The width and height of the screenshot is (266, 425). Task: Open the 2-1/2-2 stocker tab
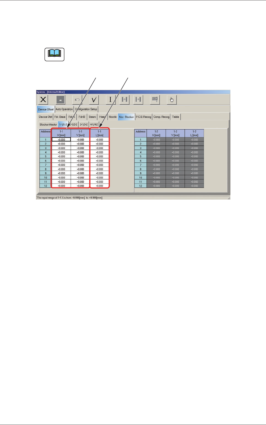tap(74, 124)
